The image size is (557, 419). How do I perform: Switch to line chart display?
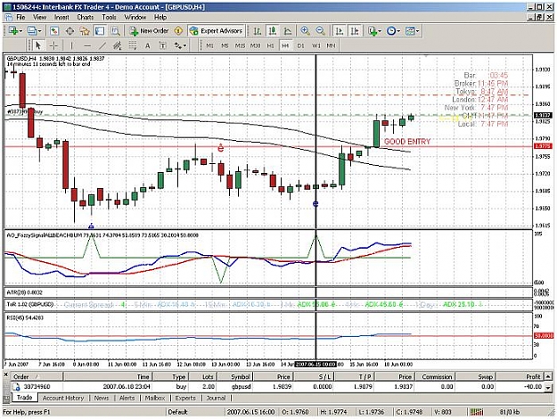(287, 31)
